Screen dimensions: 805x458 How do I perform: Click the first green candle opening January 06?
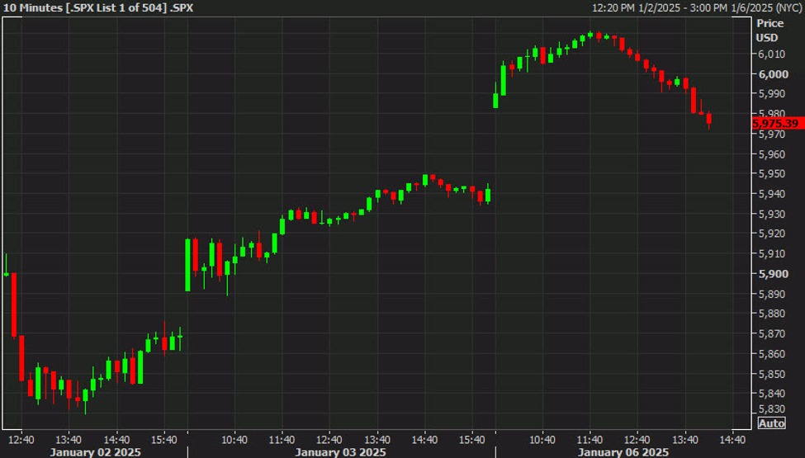pos(495,101)
